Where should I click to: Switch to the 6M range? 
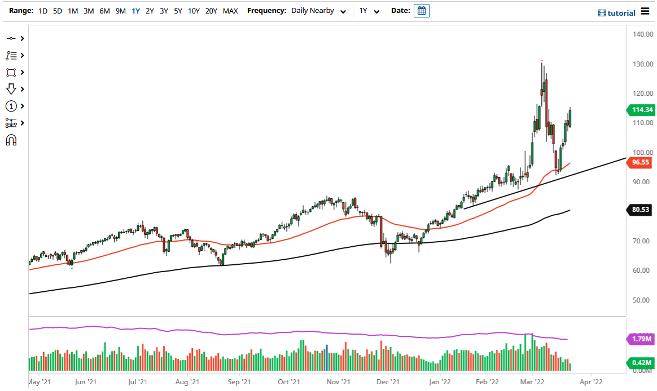[104, 10]
